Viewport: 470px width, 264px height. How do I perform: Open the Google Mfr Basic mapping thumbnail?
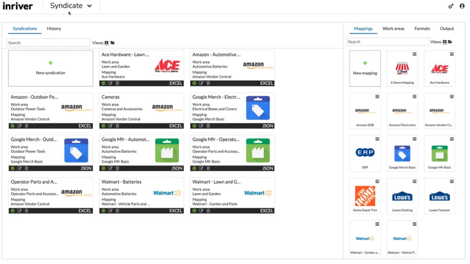(x=440, y=153)
